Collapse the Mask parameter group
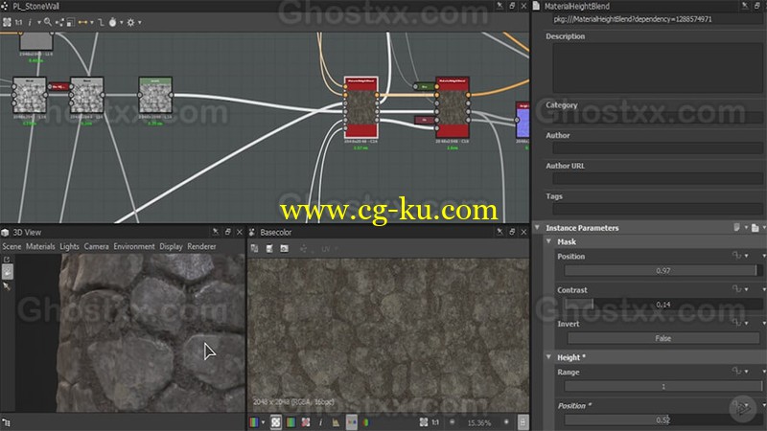The width and height of the screenshot is (767, 431). tap(548, 241)
